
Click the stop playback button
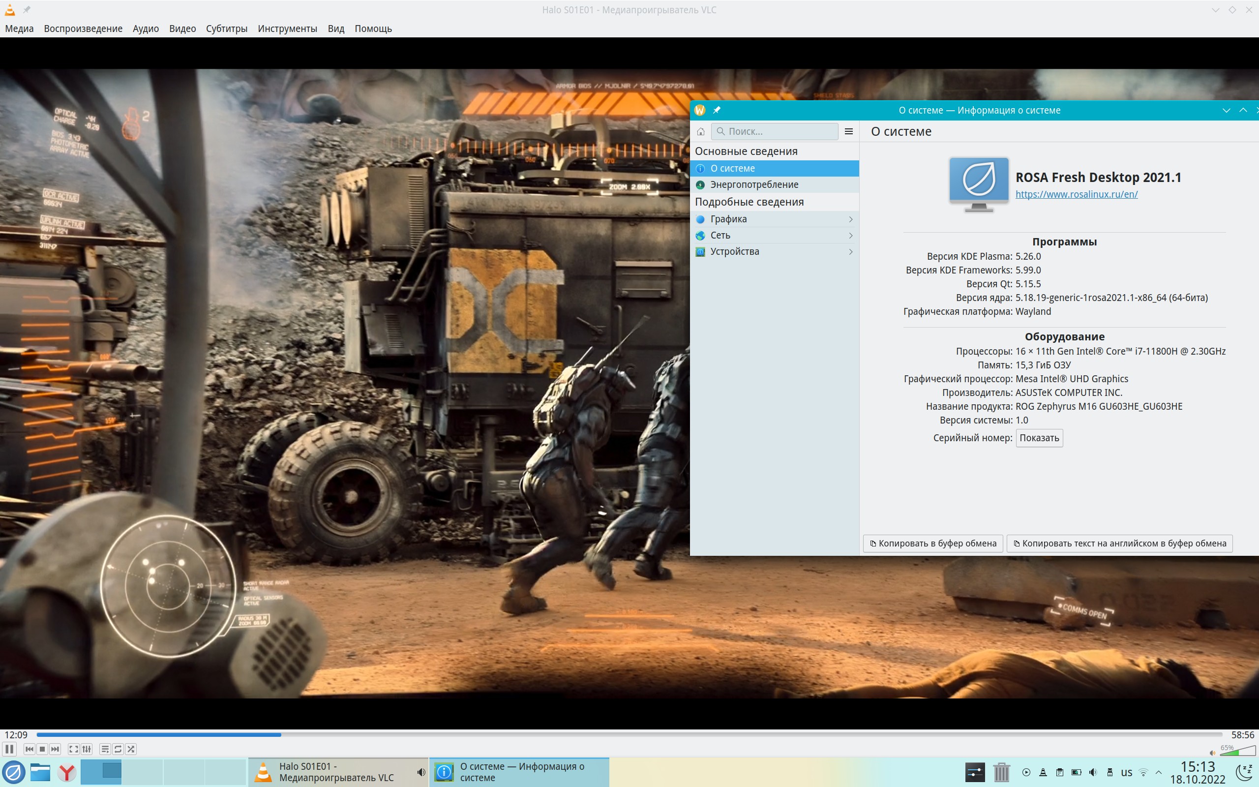[x=42, y=749]
